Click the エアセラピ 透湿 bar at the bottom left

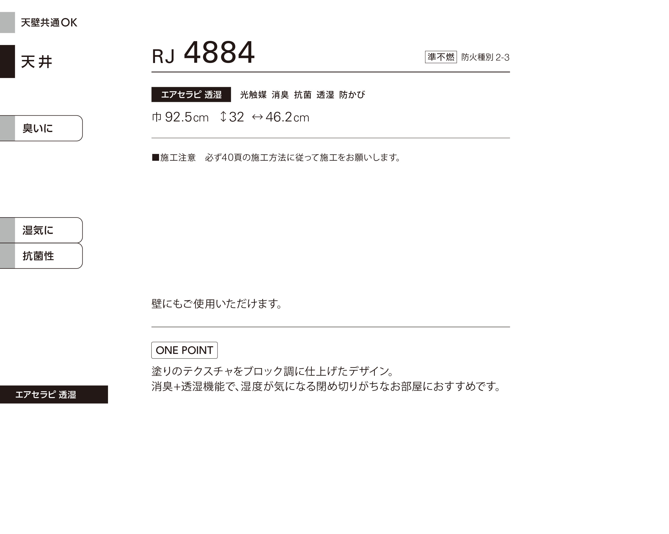54,394
